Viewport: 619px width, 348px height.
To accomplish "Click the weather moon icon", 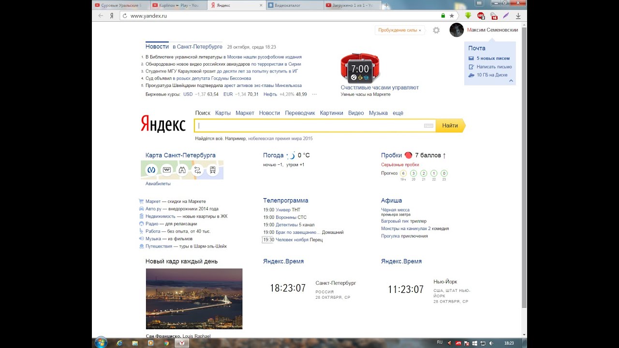I will (291, 155).
